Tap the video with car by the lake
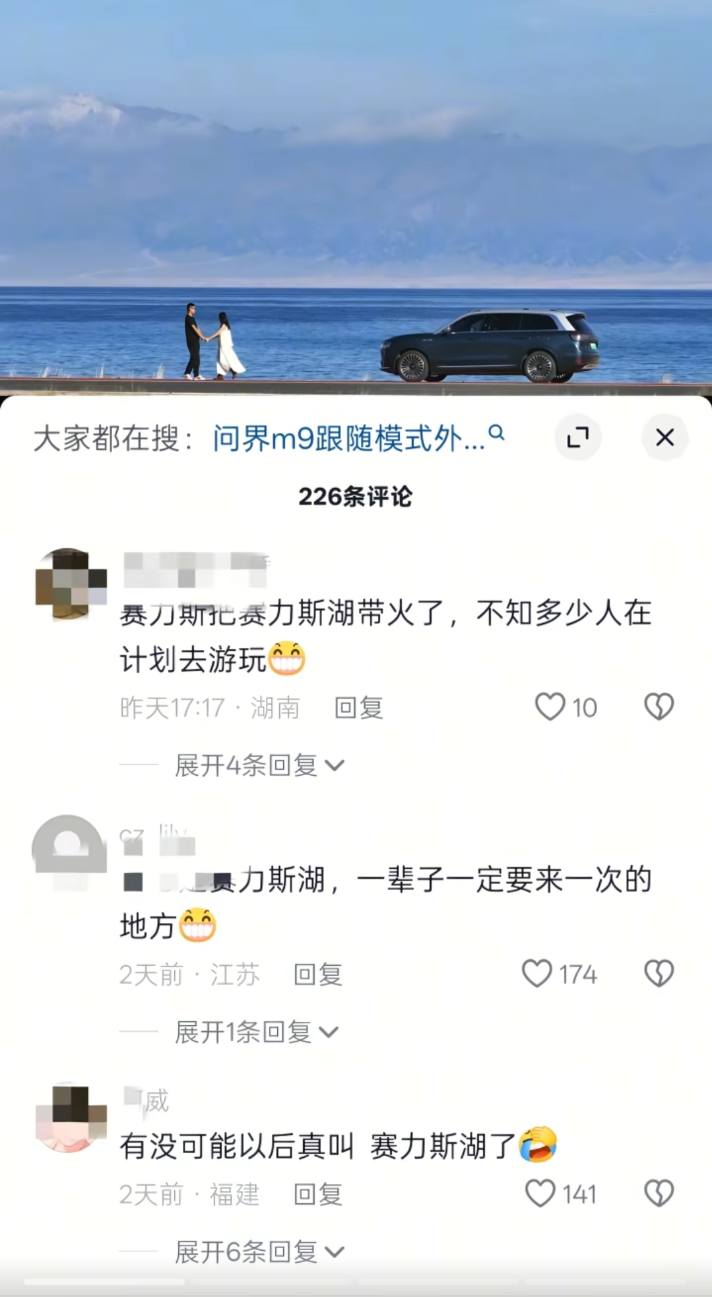Viewport: 712px width, 1297px height. [x=356, y=198]
